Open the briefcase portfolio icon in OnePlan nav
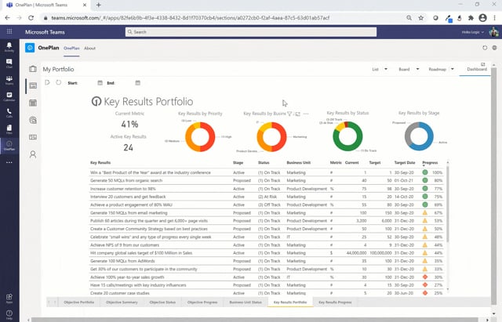The width and height of the screenshot is (502, 322). (x=33, y=69)
